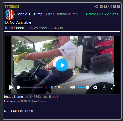Click the flag-painted profile avatar
The image size is (123, 121).
[9, 14]
